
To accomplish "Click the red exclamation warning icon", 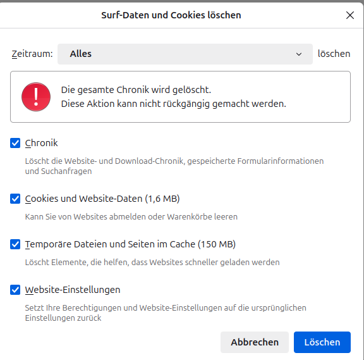I will coord(36,97).
